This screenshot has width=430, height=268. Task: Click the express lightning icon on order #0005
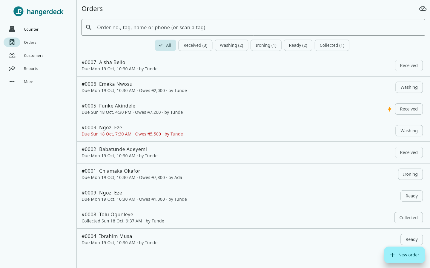(390, 109)
